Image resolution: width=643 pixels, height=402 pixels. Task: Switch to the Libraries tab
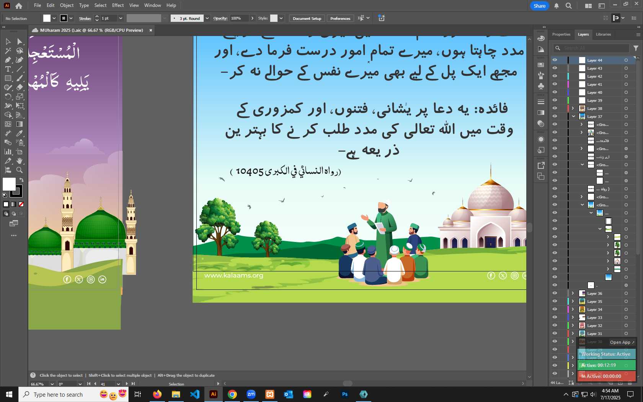tap(603, 34)
